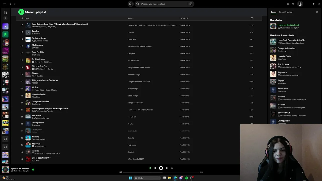Select the Stole the Show track
The width and height of the screenshot is (322, 181).
(x=39, y=38)
